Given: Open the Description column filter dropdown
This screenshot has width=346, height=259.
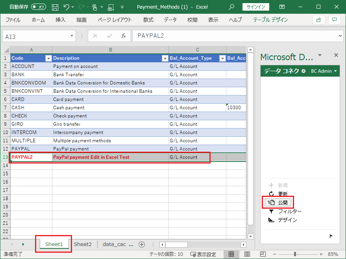Looking at the screenshot, I should point(165,58).
